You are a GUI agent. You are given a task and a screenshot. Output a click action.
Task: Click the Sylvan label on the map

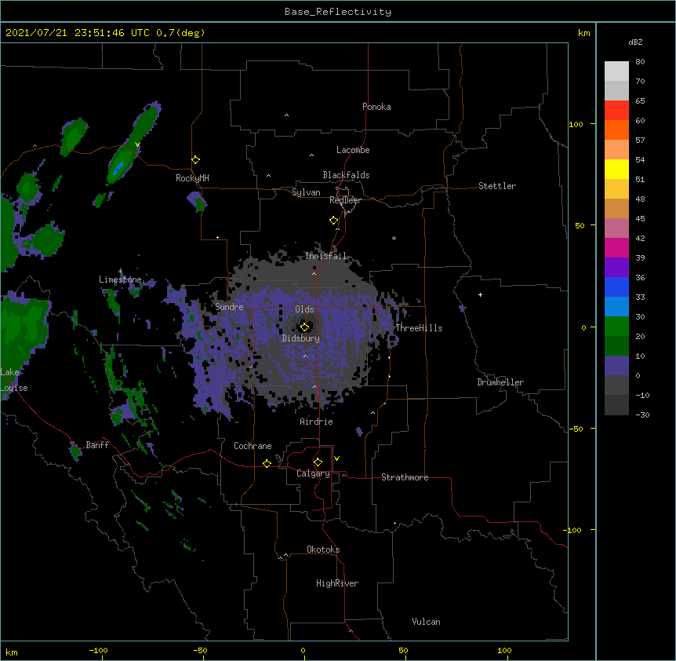(306, 192)
